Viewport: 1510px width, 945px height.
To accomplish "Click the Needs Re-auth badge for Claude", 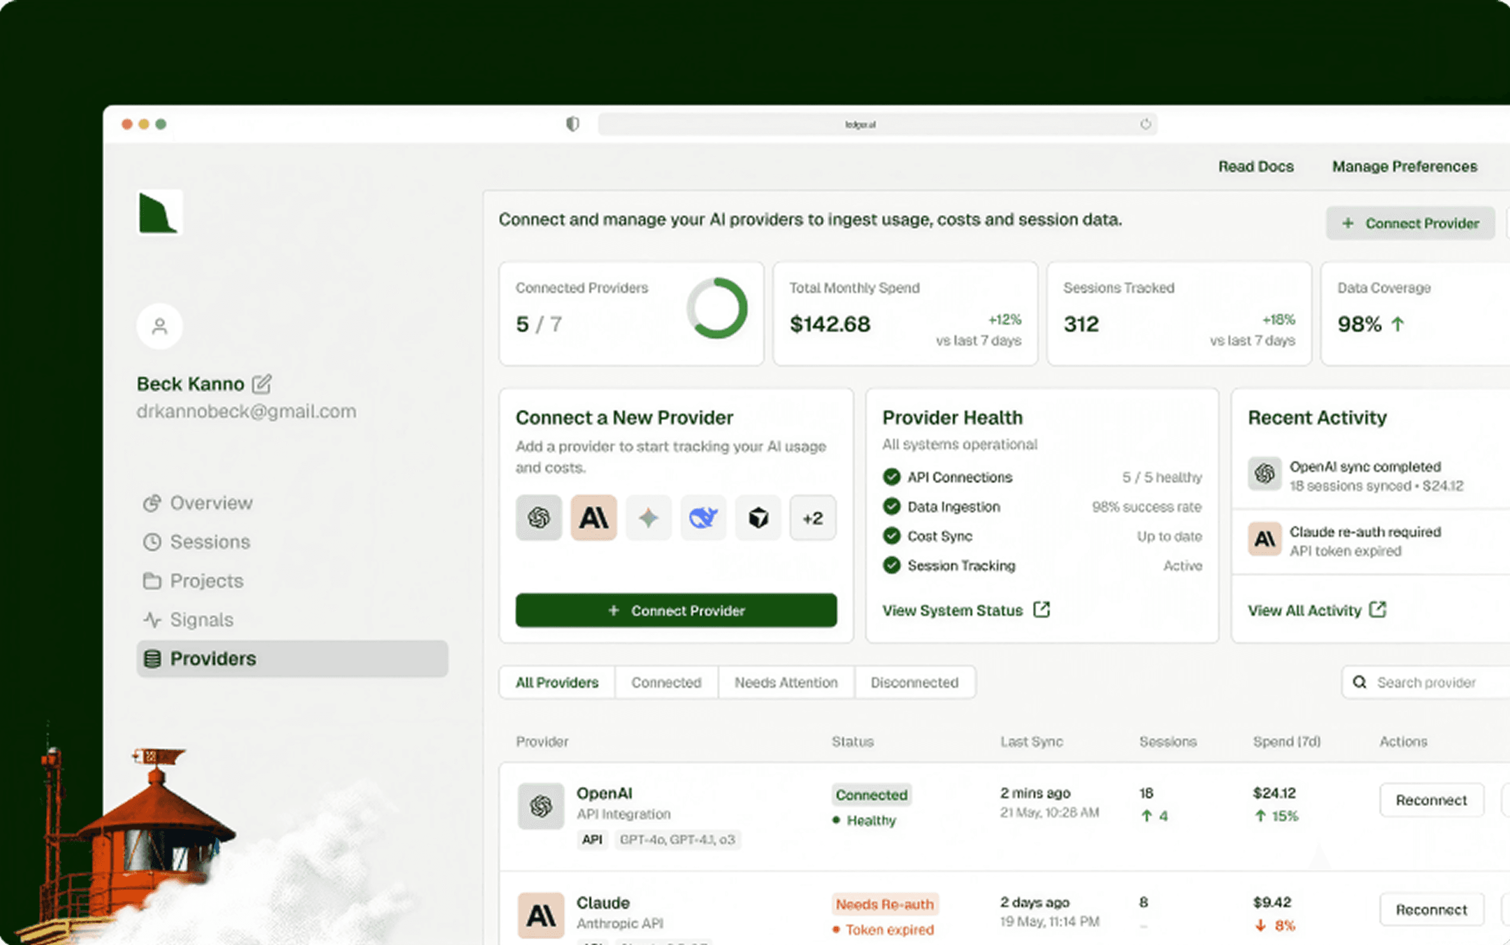I will point(884,904).
